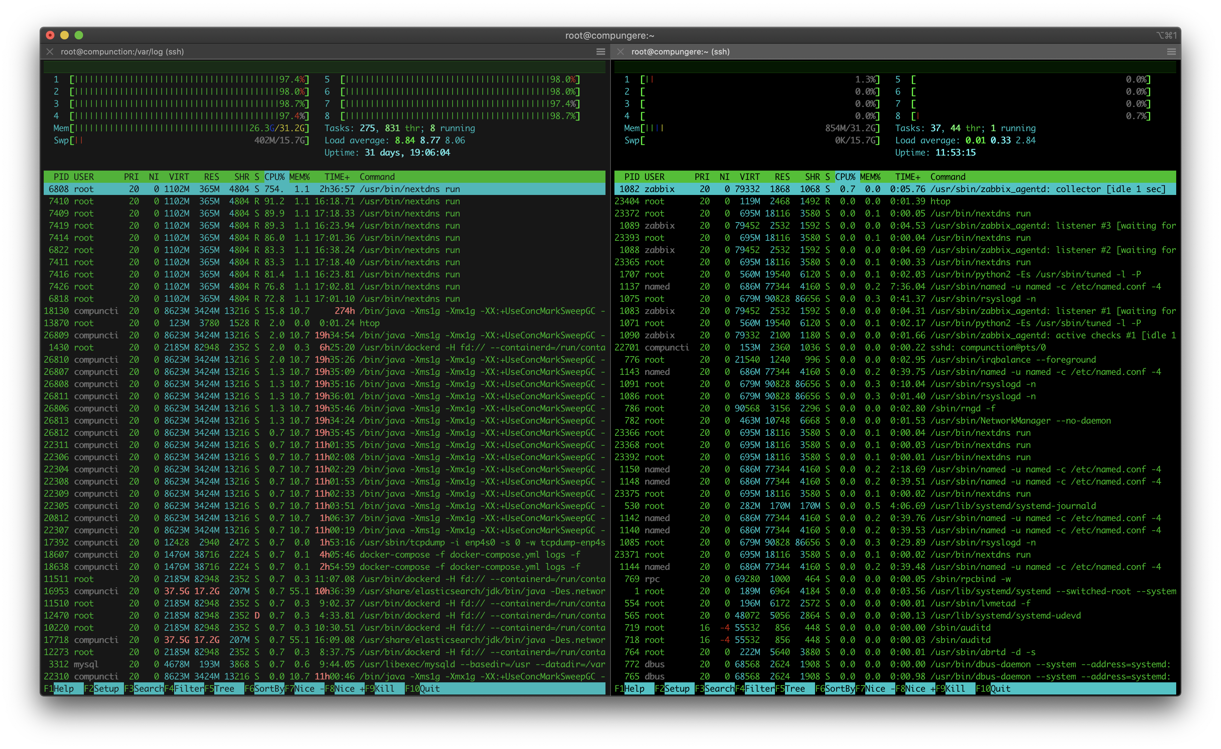Select process 3312 mysqld row
The width and height of the screenshot is (1221, 749).
325,664
